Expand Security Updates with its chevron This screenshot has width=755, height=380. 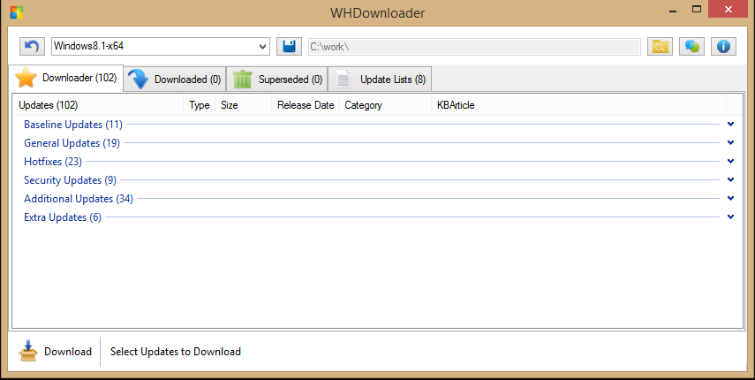click(x=730, y=179)
